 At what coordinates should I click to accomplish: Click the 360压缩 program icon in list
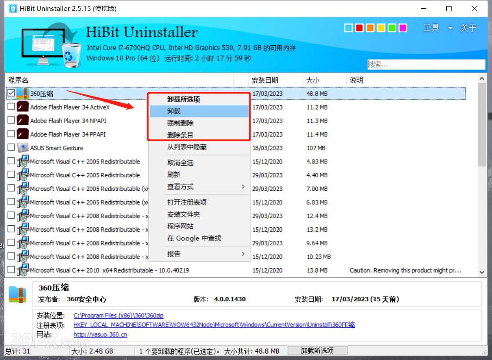pos(23,93)
